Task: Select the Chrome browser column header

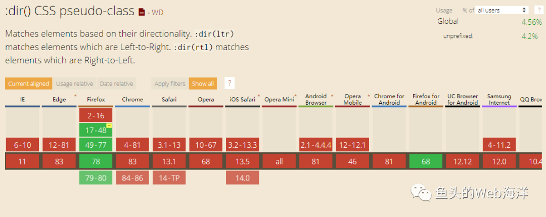Action: pos(132,100)
